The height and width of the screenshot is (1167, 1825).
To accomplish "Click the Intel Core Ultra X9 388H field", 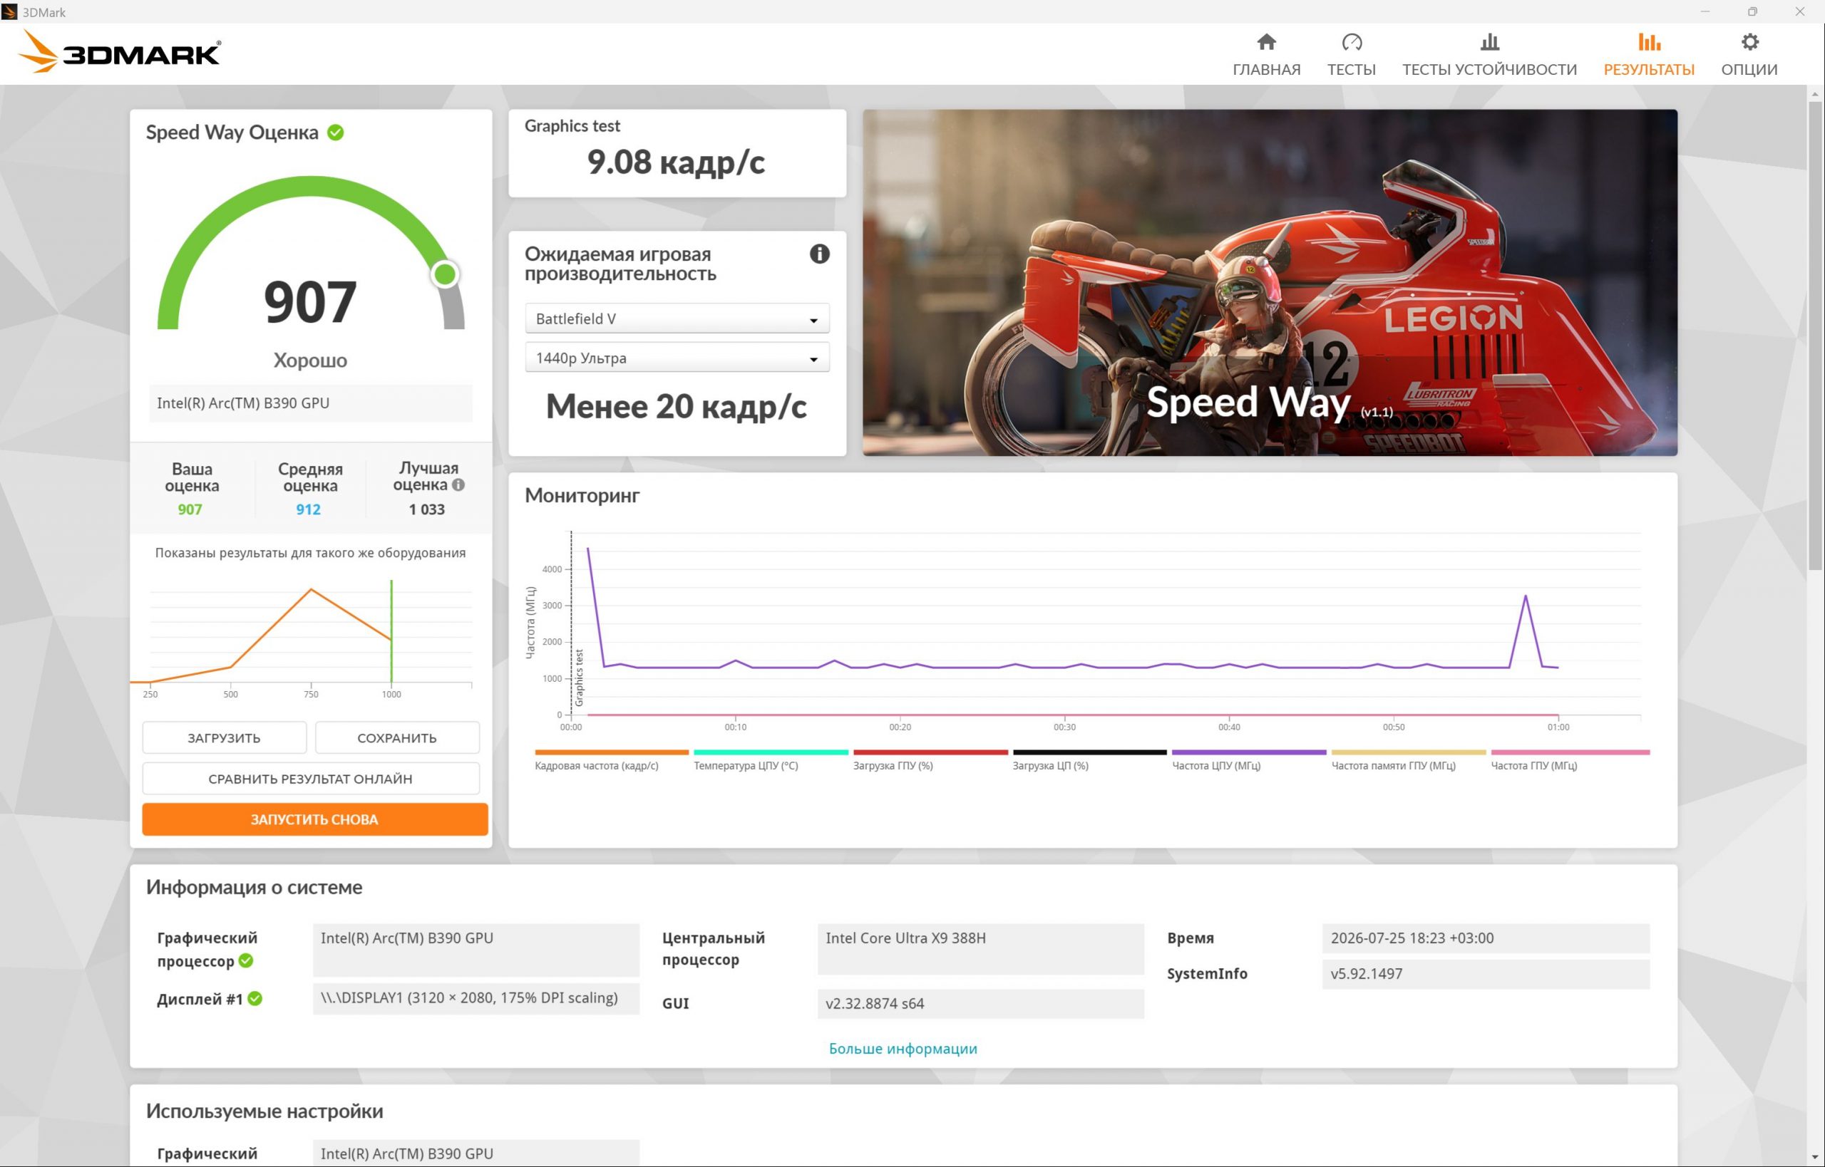I will click(980, 949).
